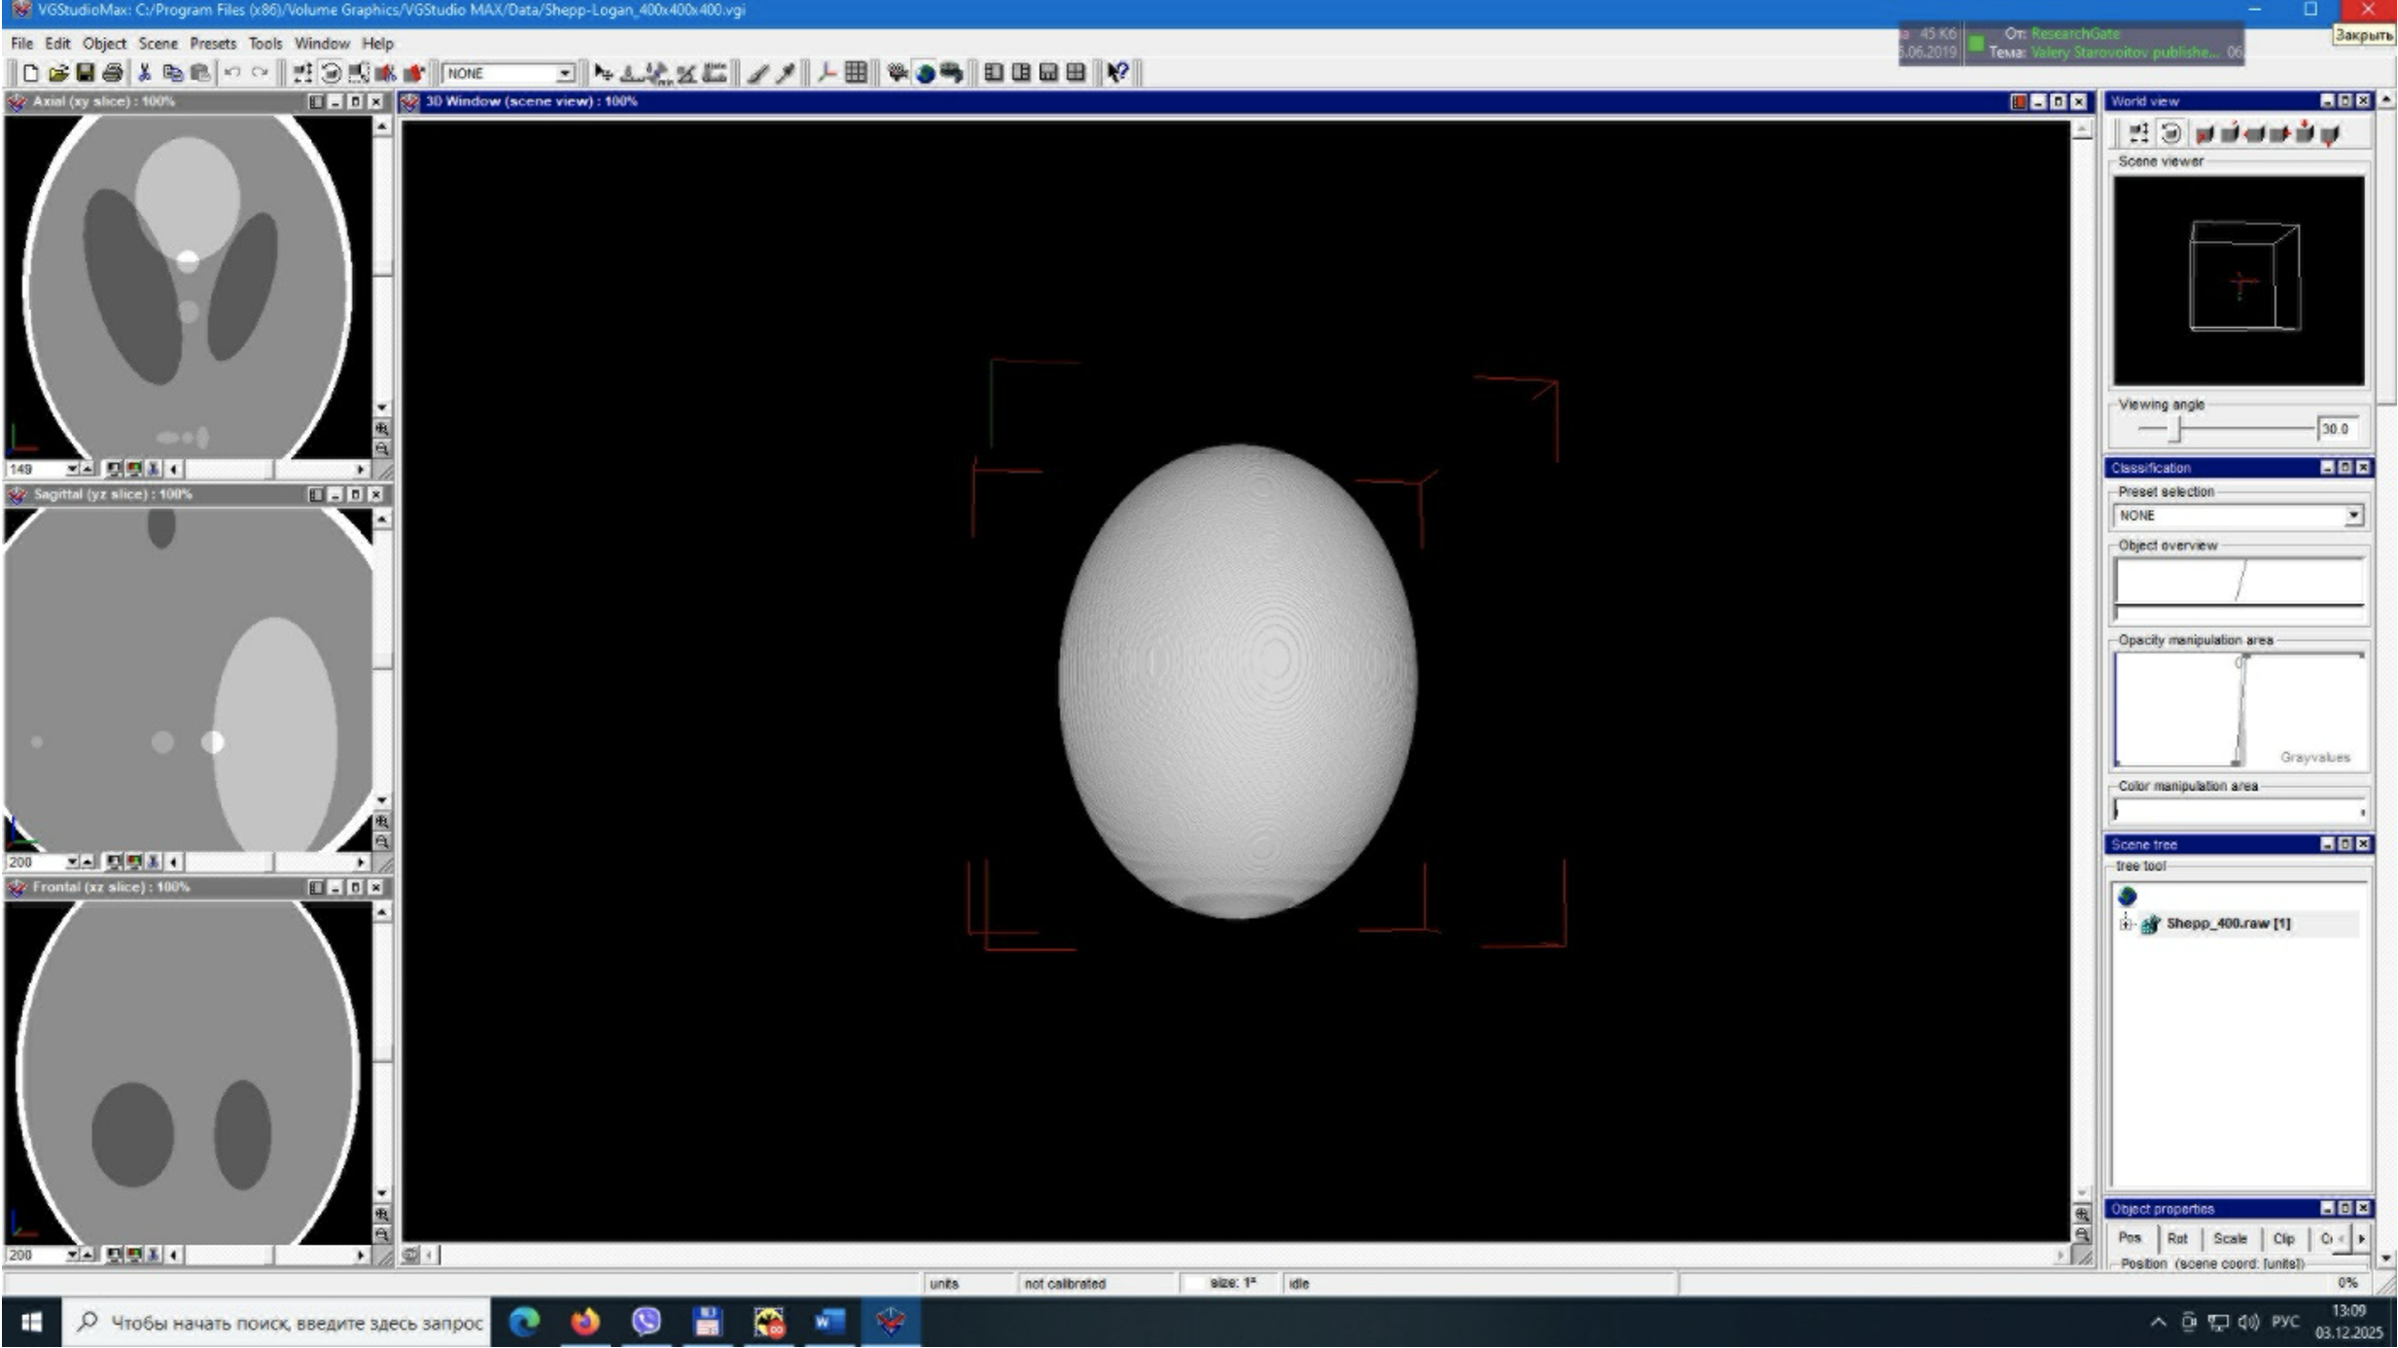Open the Classification Preset selection dropdown
This screenshot has width=2398, height=1348.
tap(2352, 515)
